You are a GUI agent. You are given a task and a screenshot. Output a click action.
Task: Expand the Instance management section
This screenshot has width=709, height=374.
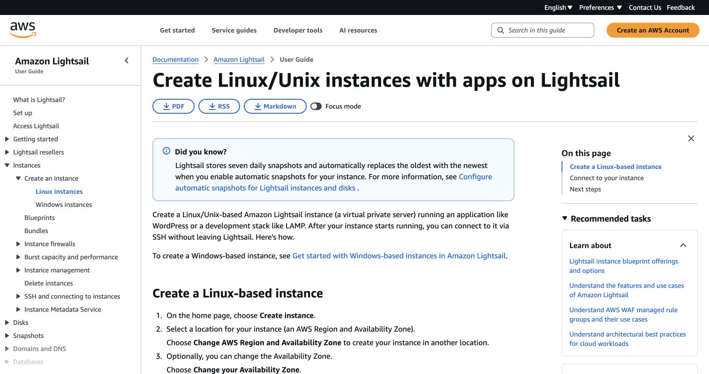(18, 270)
